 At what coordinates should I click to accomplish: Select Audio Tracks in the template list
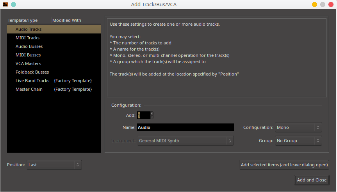pos(29,29)
